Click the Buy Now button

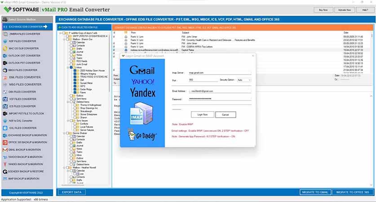click(323, 10)
